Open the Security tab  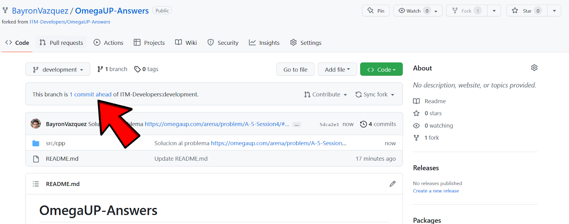click(x=223, y=43)
